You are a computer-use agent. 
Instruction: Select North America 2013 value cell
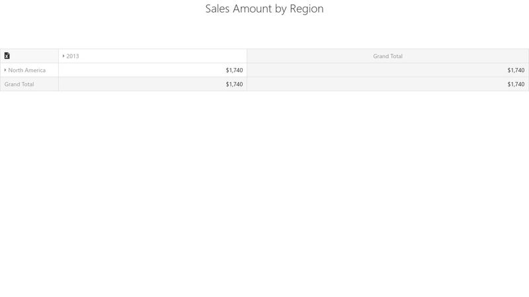(x=153, y=70)
